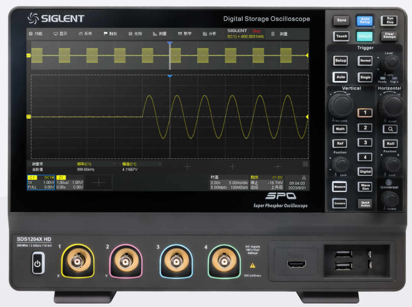This screenshot has height=307, width=412.
Task: Push the green Default button
Action: point(365,36)
